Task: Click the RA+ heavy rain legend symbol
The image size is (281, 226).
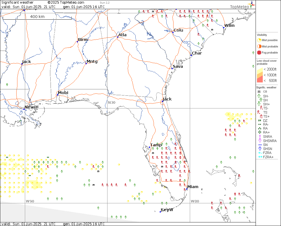Action: (x=260, y=132)
